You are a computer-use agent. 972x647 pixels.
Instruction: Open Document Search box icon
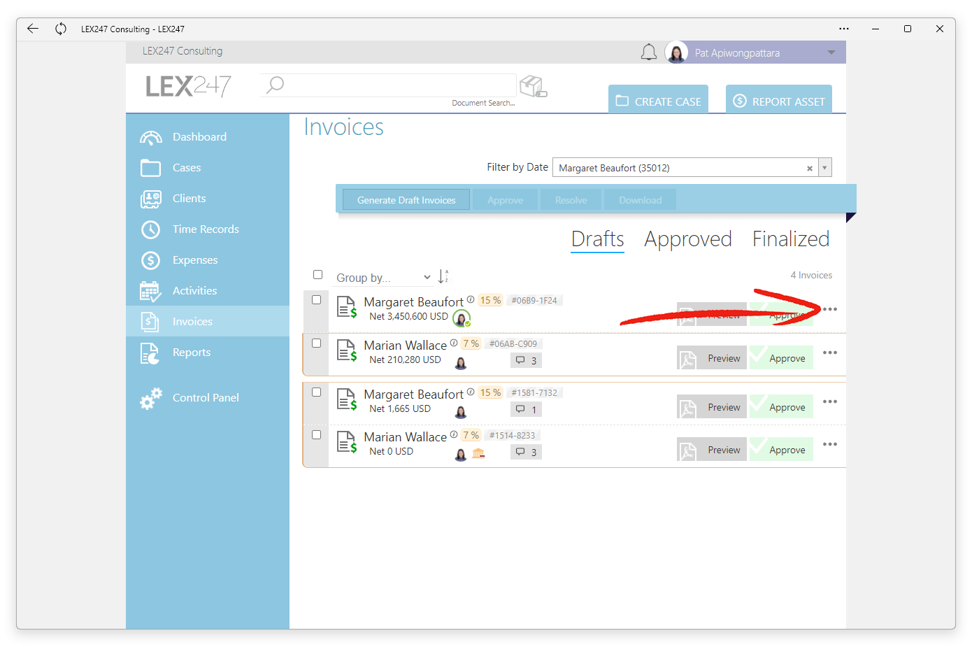point(534,86)
